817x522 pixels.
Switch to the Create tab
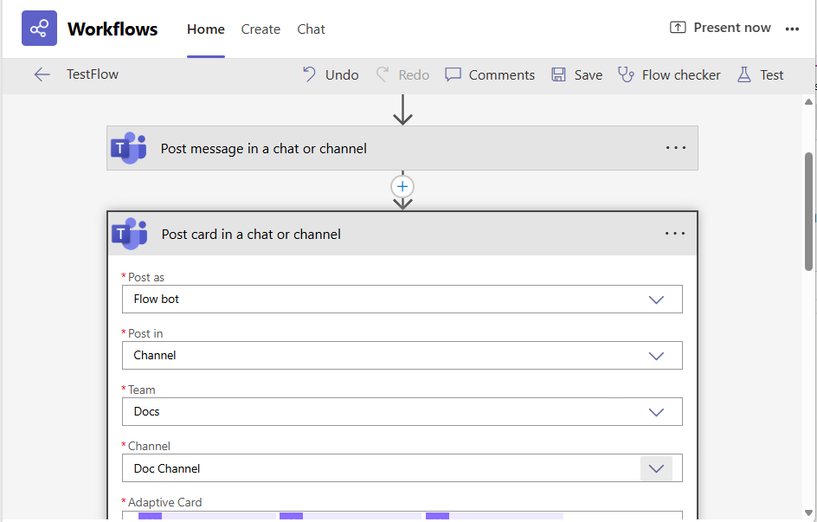pyautogui.click(x=261, y=29)
